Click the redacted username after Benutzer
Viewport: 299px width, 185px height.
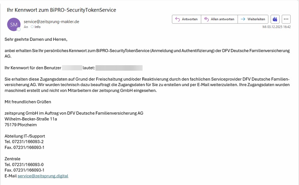pyautogui.click(x=72, y=68)
